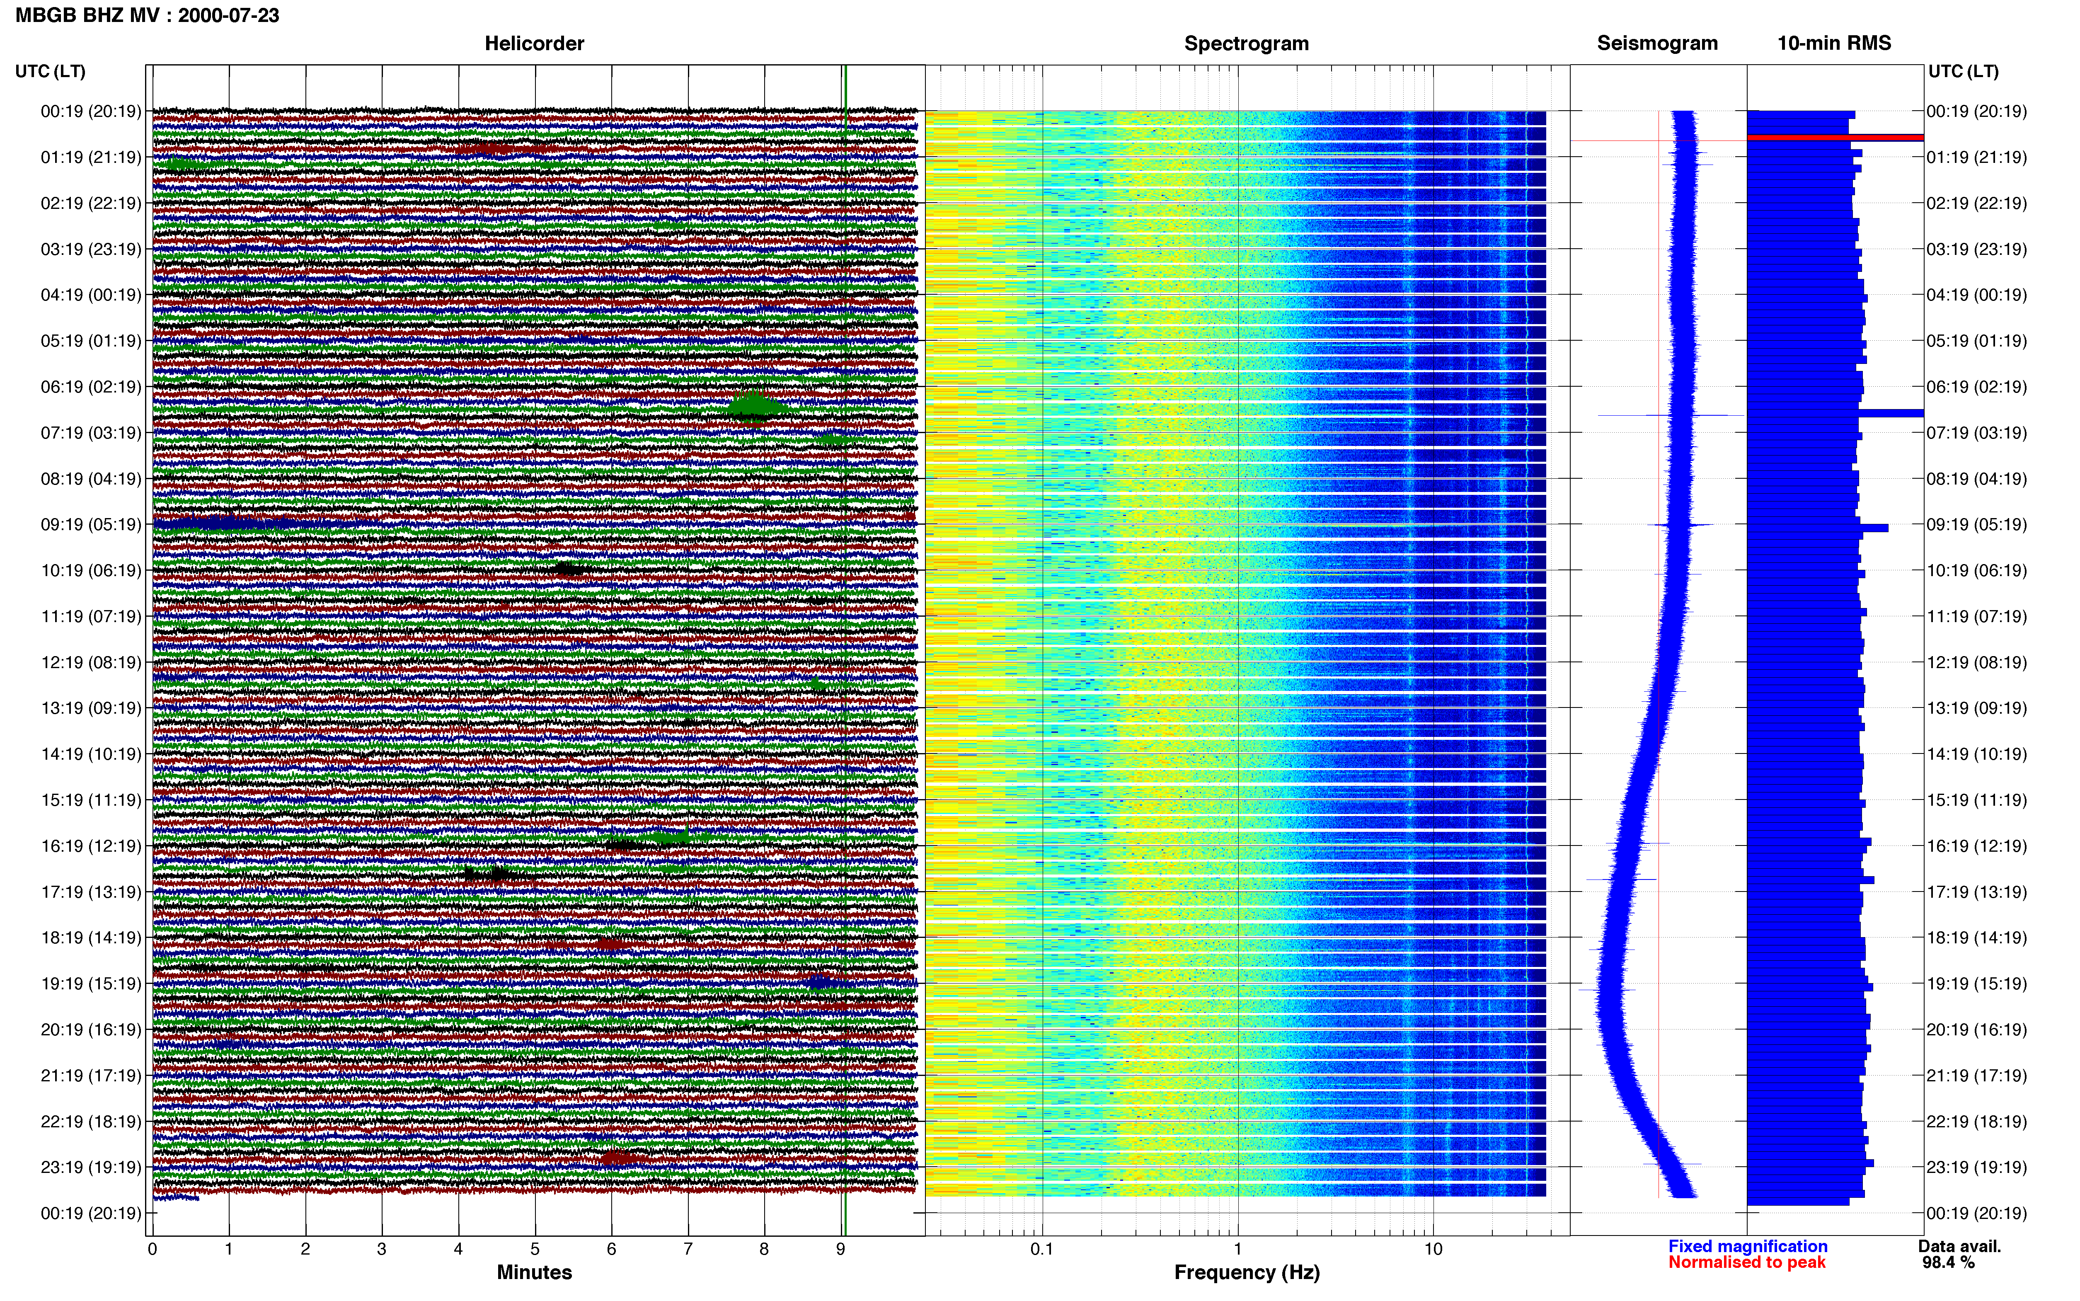
Task: Click the 'Frequency (Hz)' x-axis label
Action: (1247, 1272)
